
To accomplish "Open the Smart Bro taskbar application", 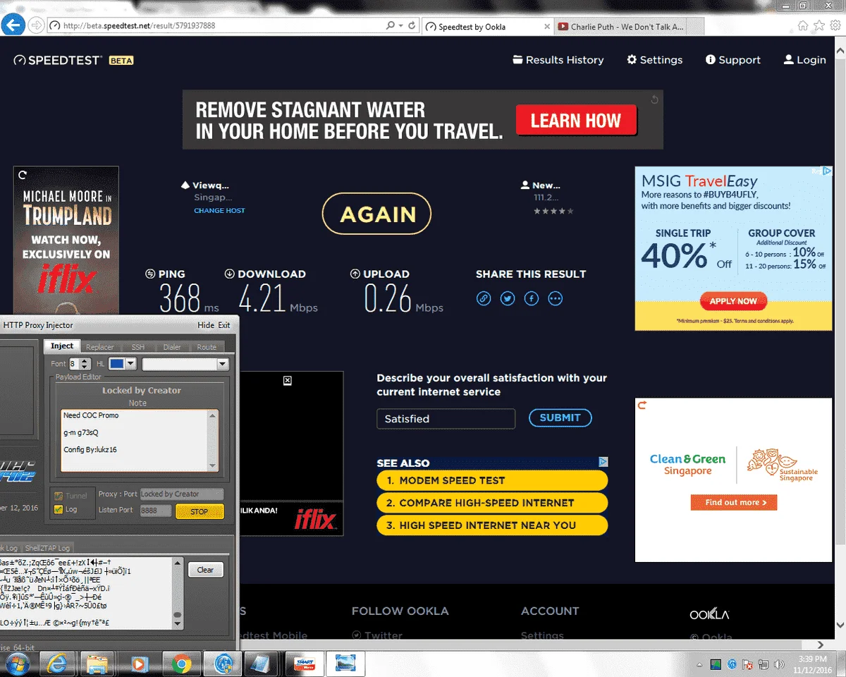I will click(x=305, y=664).
